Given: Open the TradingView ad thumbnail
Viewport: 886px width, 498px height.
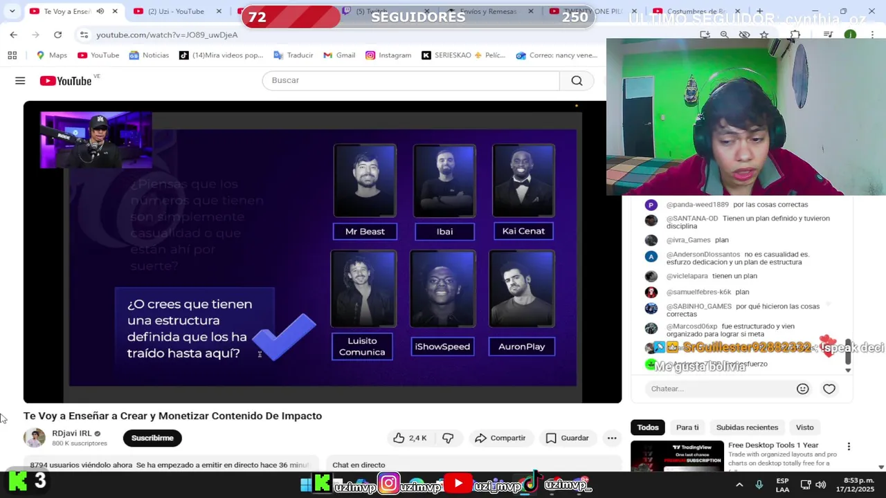Looking at the screenshot, I should click(677, 456).
